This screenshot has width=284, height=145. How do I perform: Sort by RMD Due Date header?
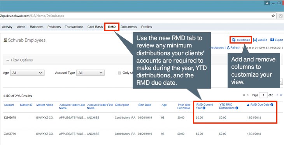tap(260, 105)
